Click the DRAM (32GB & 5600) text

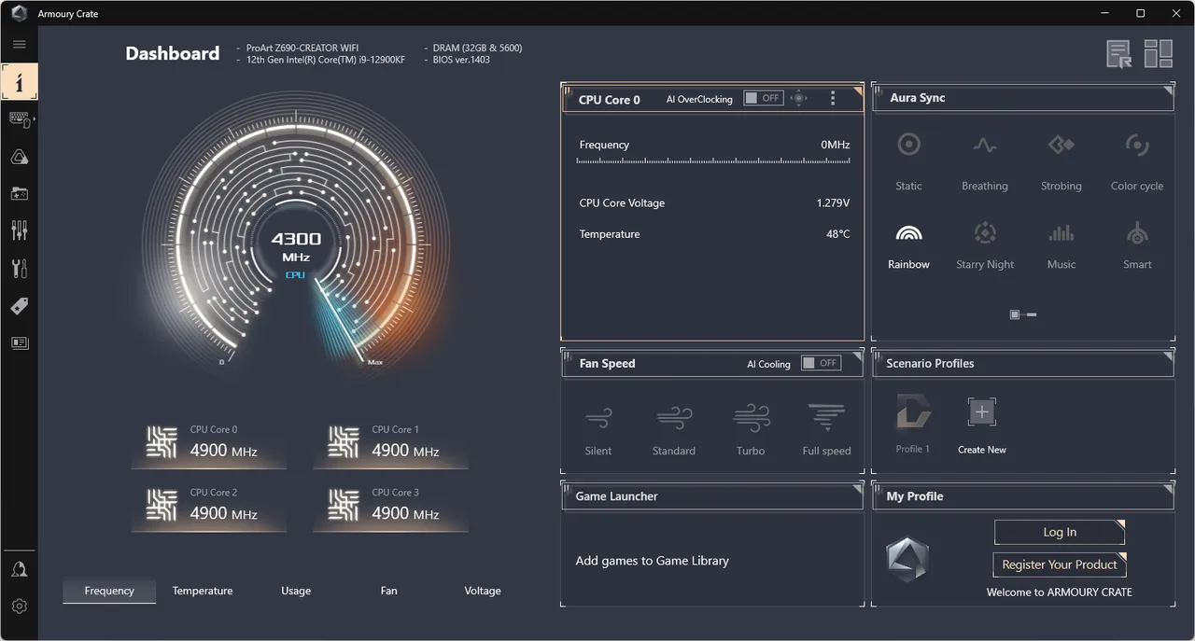click(x=478, y=48)
